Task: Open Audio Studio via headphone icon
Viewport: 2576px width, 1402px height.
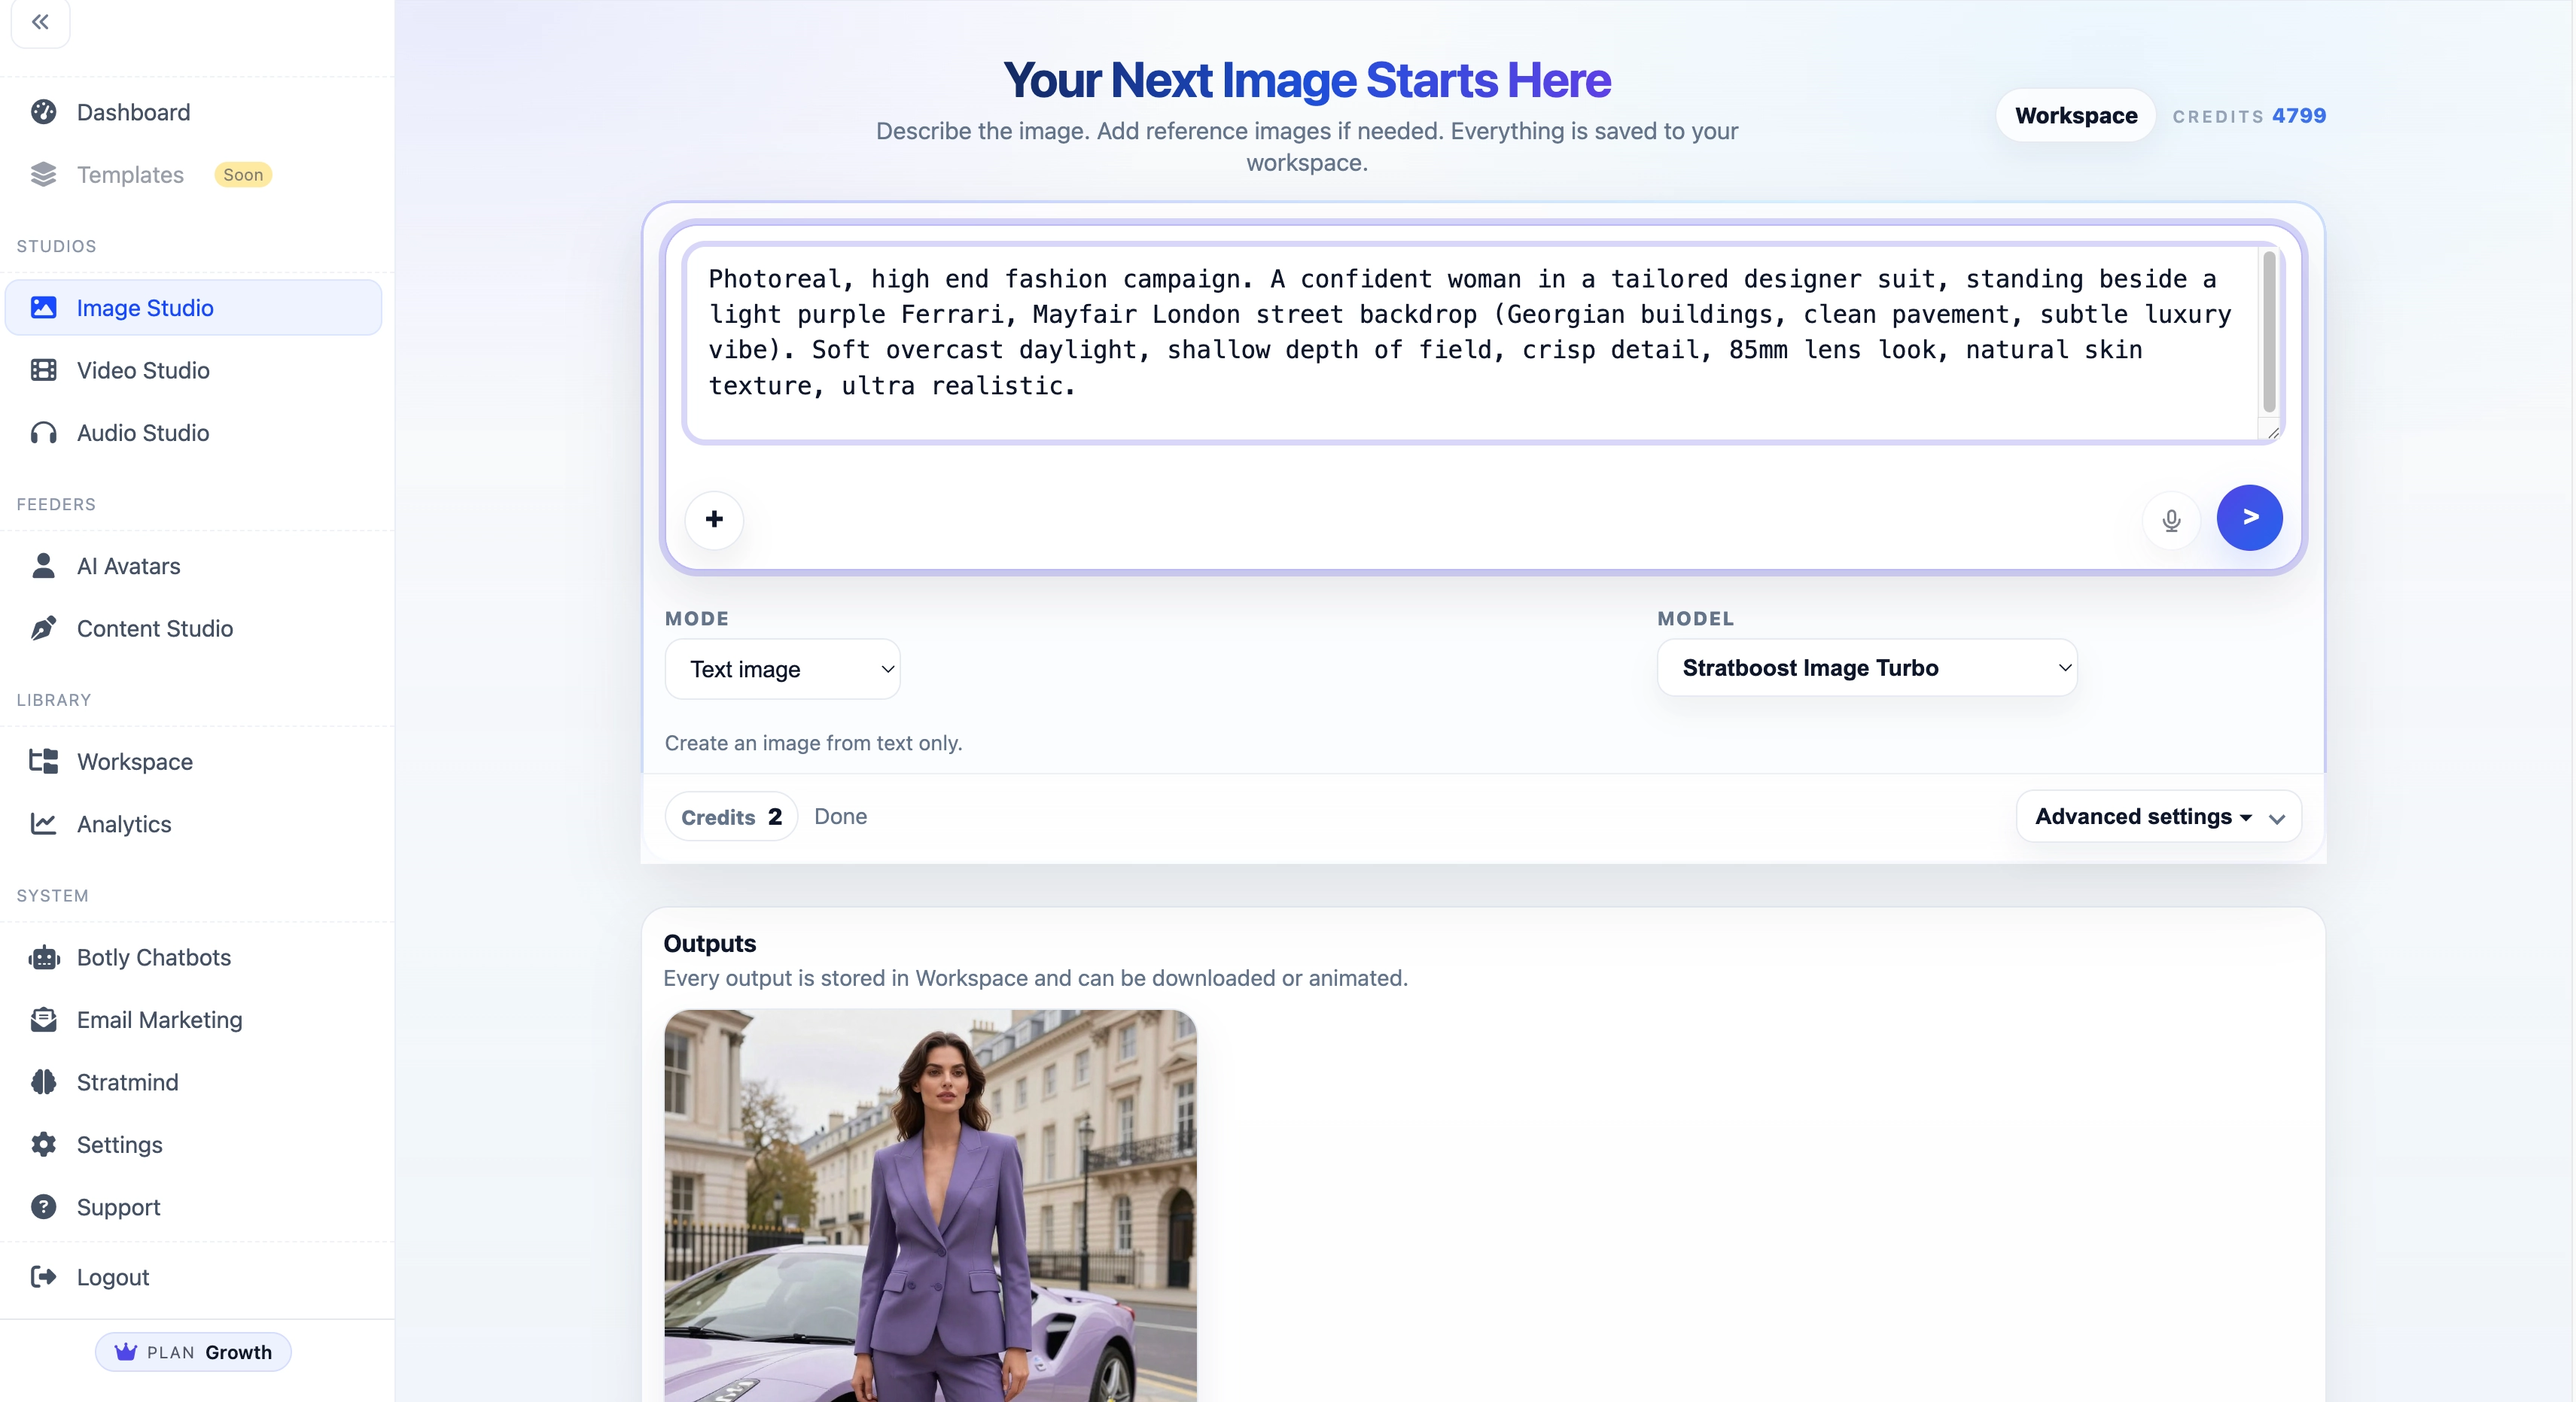Action: click(x=43, y=432)
